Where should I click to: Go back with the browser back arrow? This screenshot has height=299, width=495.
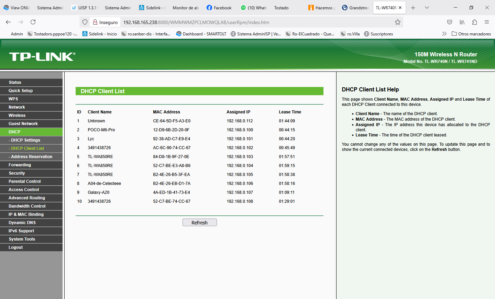(x=8, y=22)
